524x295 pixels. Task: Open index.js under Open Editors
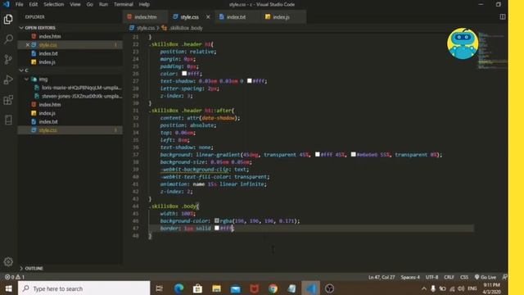[x=47, y=62]
